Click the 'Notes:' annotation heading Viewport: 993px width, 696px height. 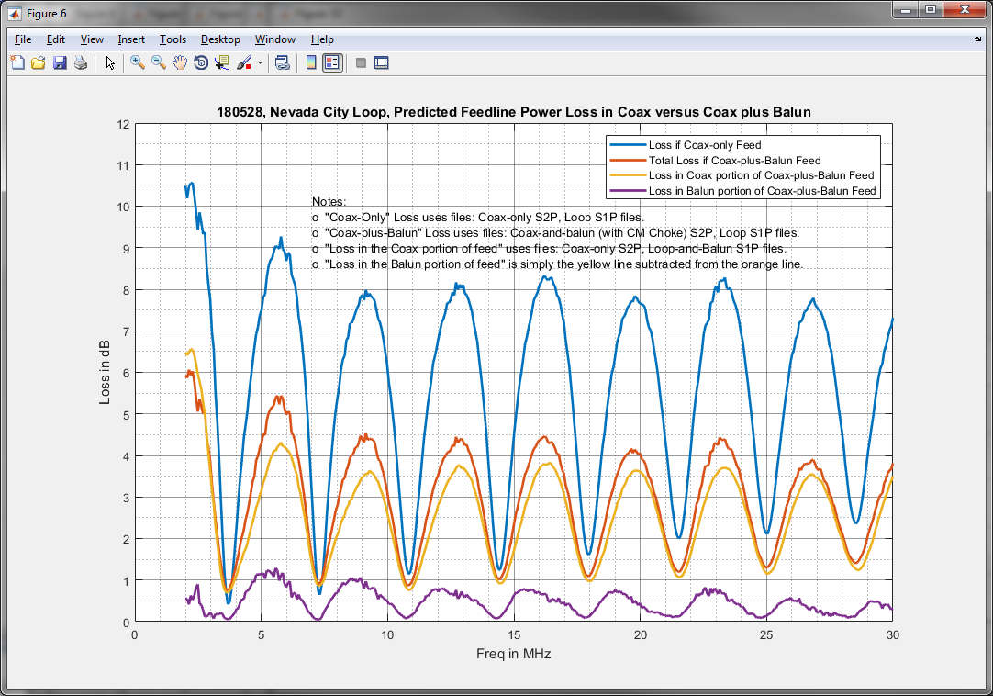tap(329, 202)
